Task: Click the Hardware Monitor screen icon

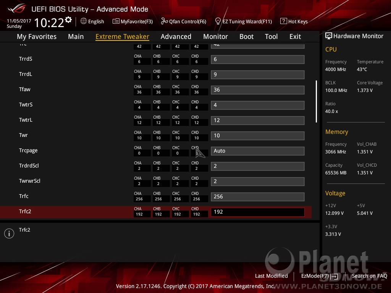Action: [329, 36]
